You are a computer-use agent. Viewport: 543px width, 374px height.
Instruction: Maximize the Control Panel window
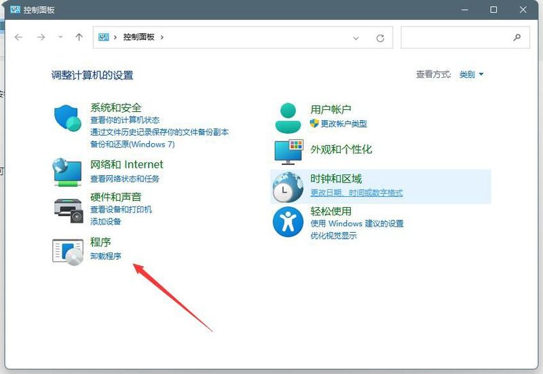(x=494, y=10)
